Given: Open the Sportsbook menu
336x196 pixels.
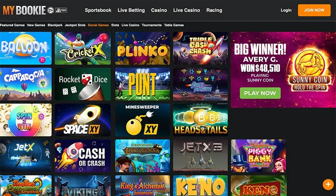Looking at the screenshot, I should (x=98, y=10).
